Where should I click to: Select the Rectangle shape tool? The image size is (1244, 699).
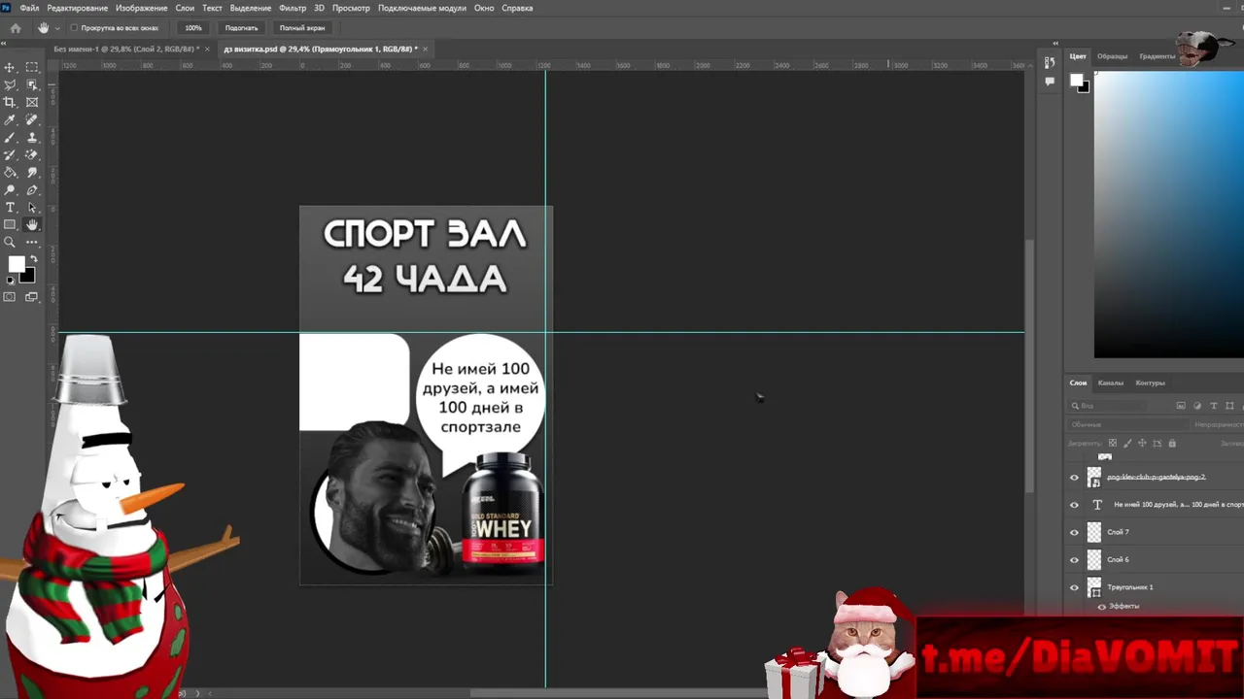10,224
